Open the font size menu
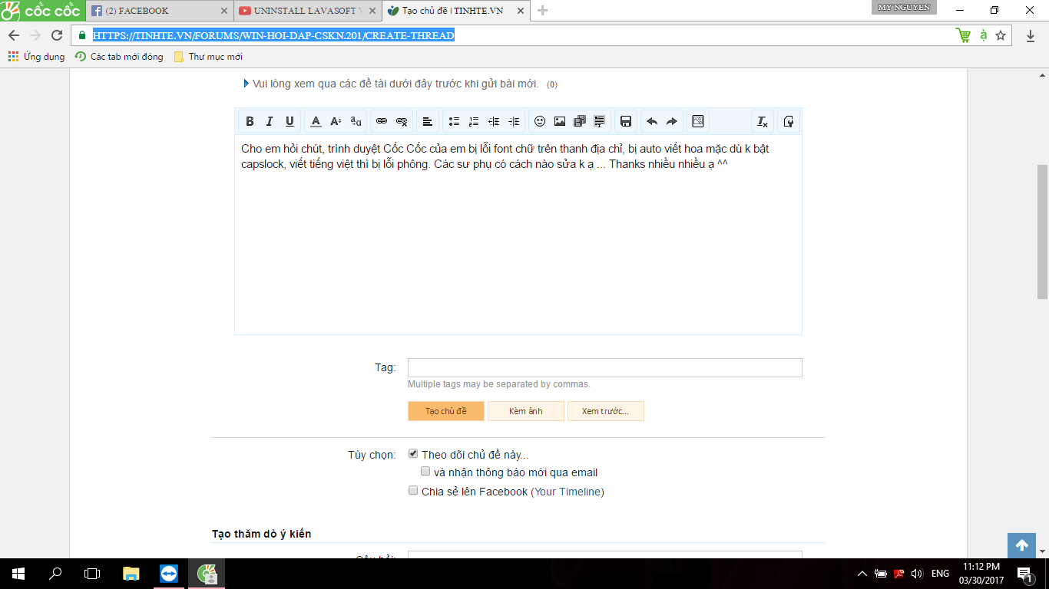Viewport: 1049px width, 589px height. pos(336,121)
